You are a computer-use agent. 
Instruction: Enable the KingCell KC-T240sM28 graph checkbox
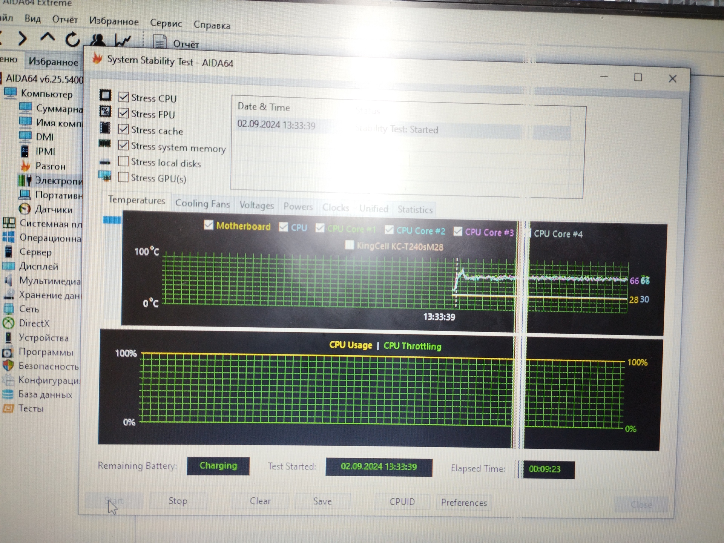tap(350, 245)
